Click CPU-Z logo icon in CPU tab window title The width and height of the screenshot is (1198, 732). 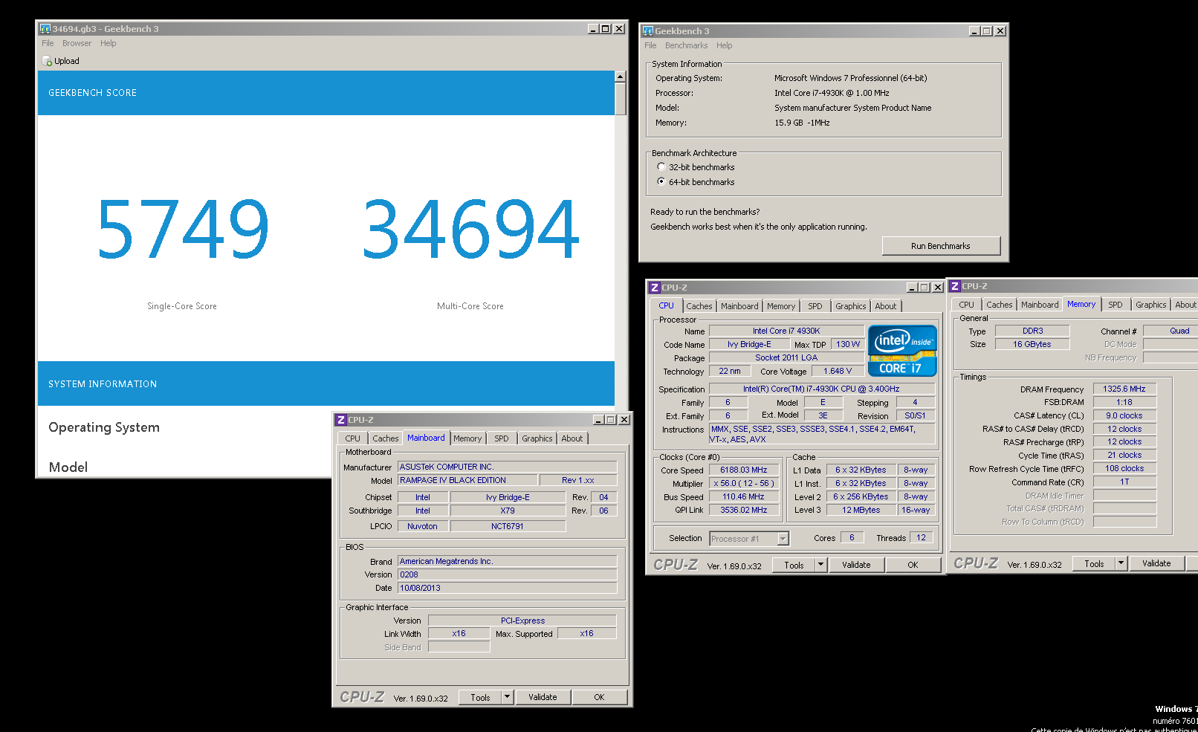pyautogui.click(x=655, y=288)
